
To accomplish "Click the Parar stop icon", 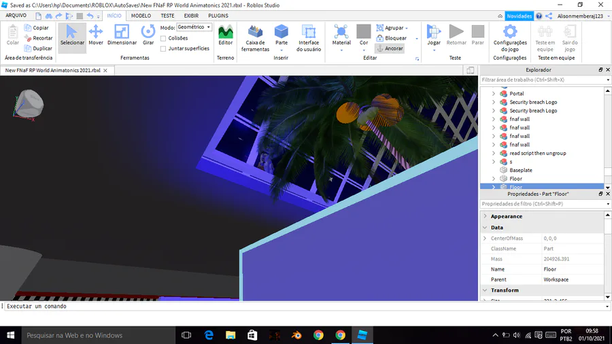I will point(477,35).
